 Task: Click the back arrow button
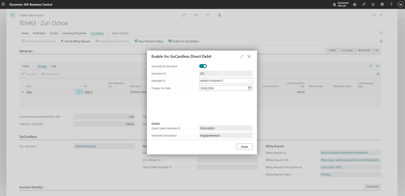13,15
